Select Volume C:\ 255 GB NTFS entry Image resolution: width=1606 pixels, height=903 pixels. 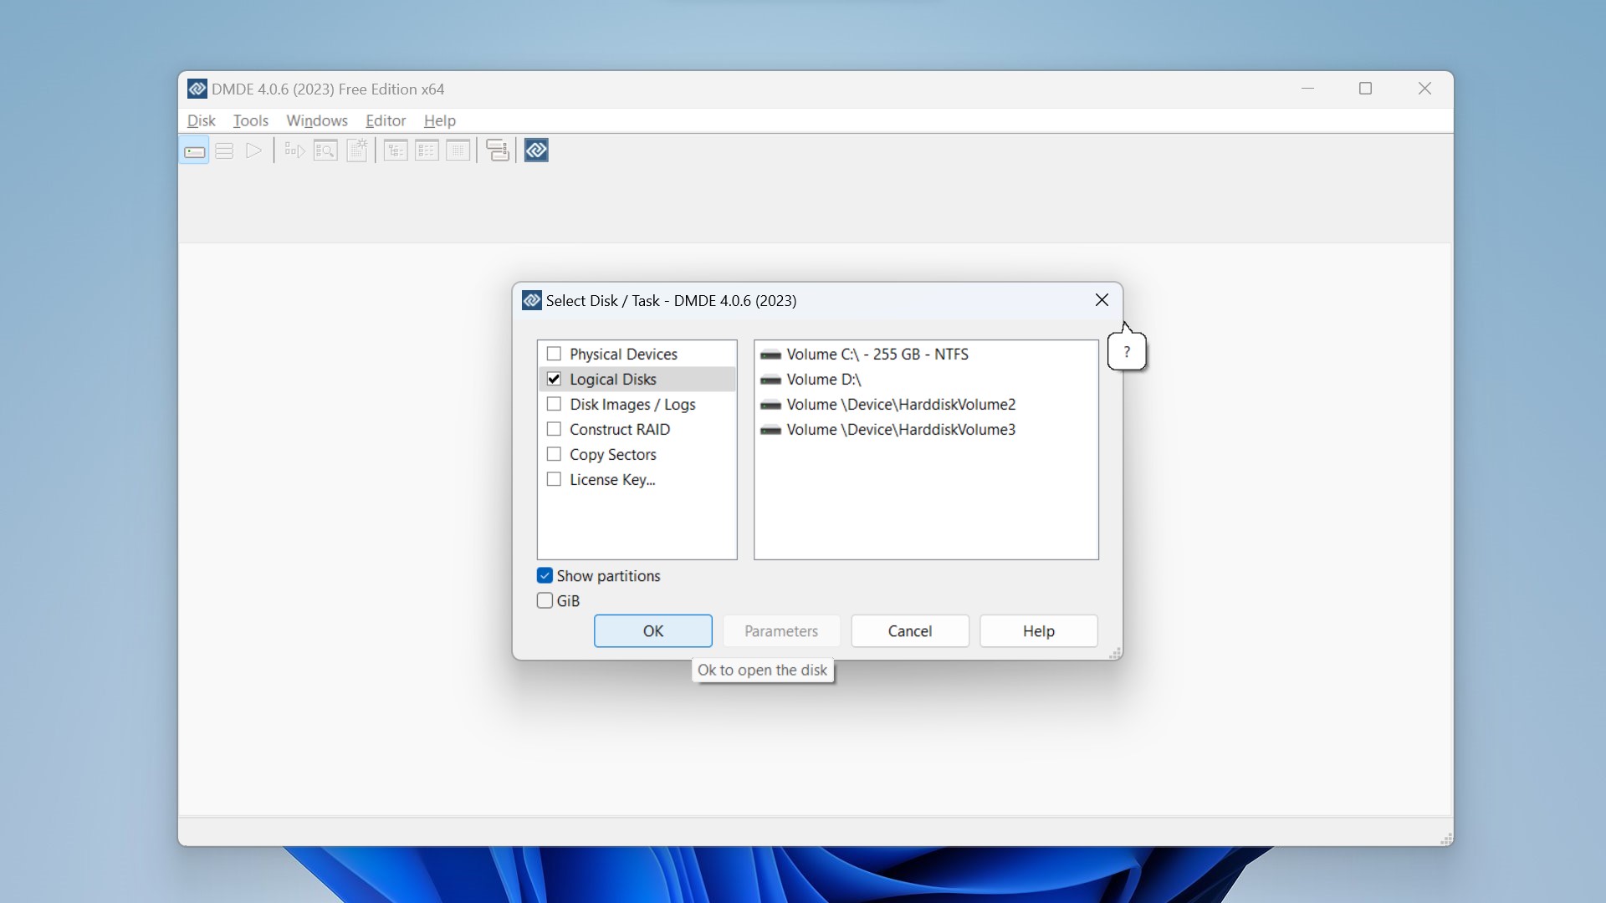click(877, 355)
